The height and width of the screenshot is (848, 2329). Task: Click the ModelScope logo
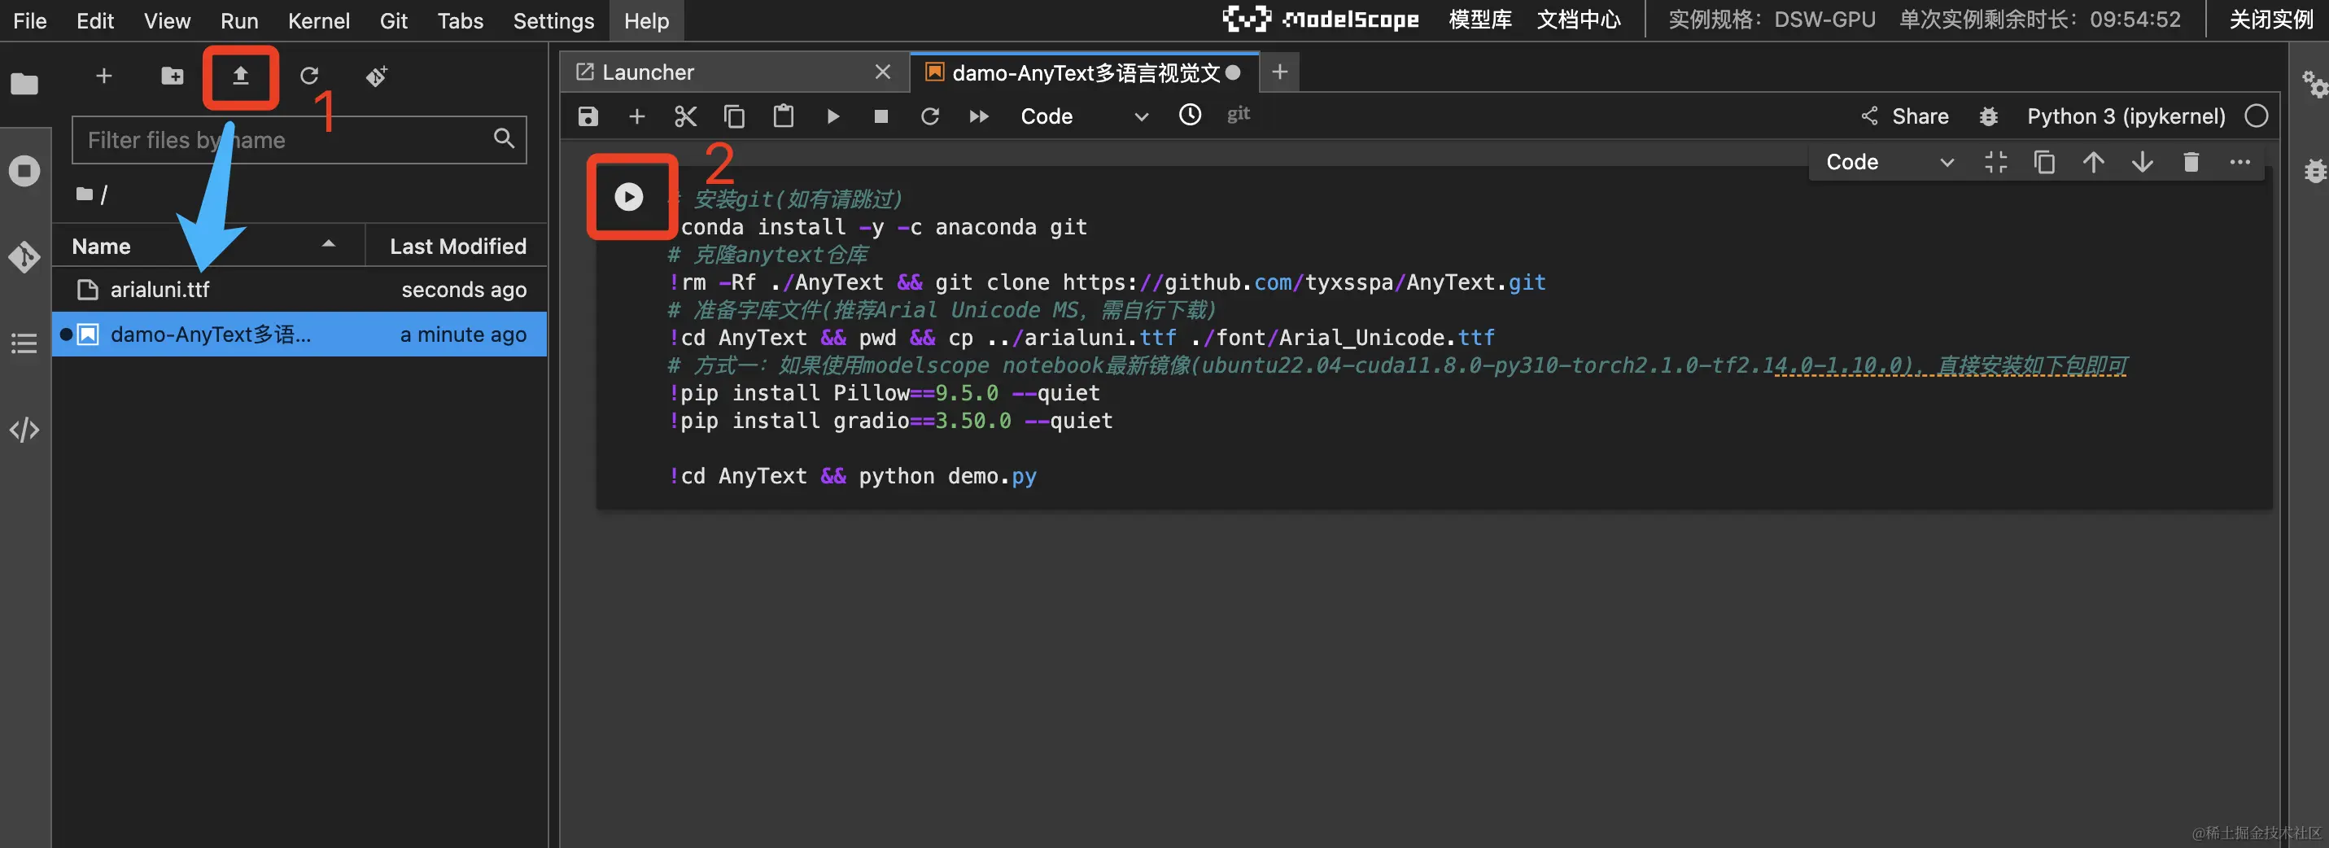pyautogui.click(x=1321, y=19)
